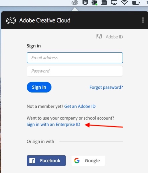Follow the Get an Adobe ID link
This screenshot has width=148, height=173.
point(80,106)
